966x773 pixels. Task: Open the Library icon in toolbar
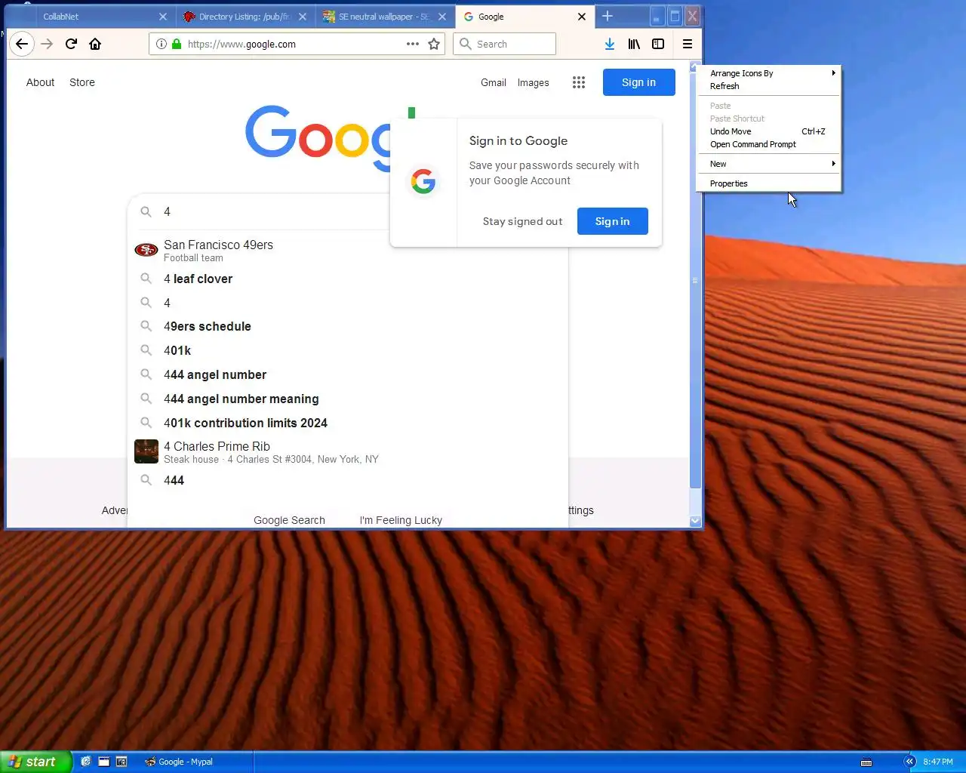634,44
